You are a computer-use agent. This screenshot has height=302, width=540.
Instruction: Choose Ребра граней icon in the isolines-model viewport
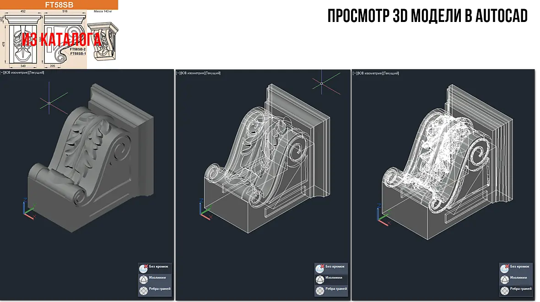pyautogui.click(x=320, y=291)
